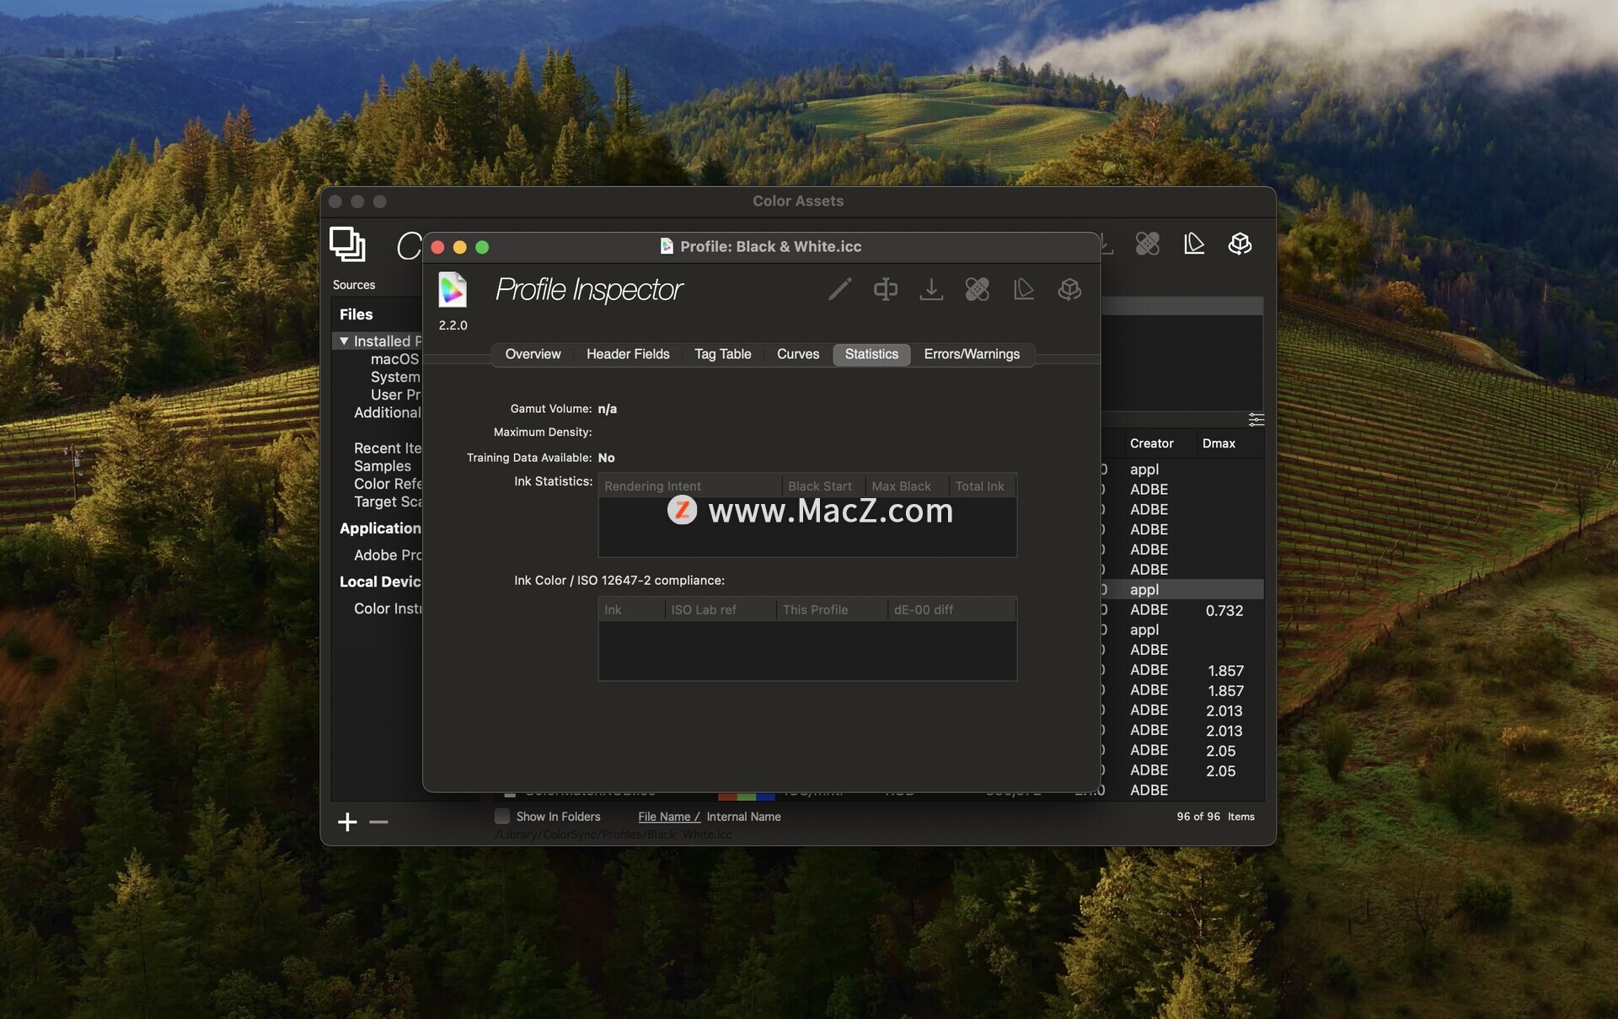
Task: Select macOS item in the Sources tree
Action: click(394, 359)
